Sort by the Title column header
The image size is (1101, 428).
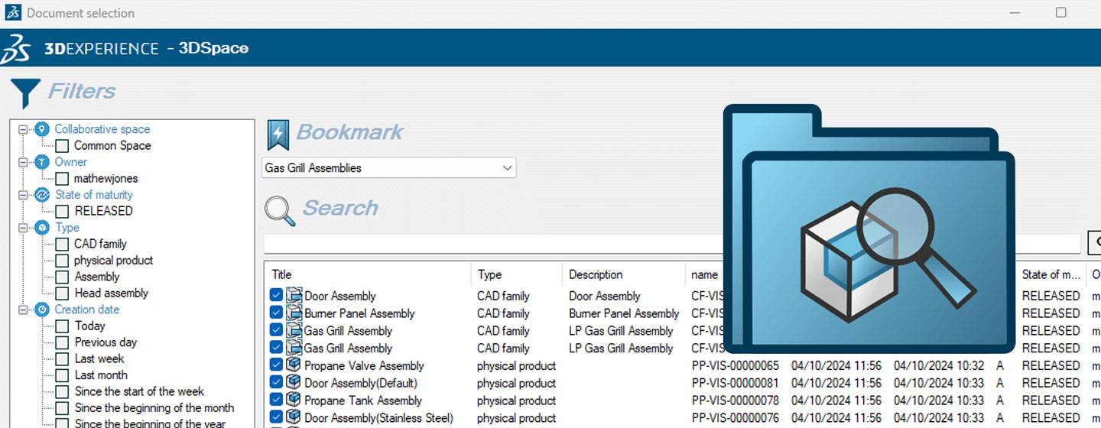[x=282, y=274]
